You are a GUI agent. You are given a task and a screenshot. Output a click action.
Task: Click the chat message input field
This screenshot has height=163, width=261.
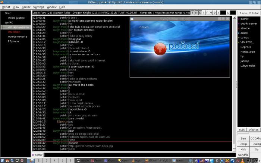[139, 155]
